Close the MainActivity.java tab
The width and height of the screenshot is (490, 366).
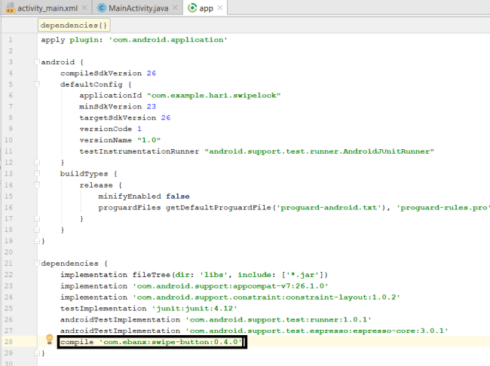[176, 8]
